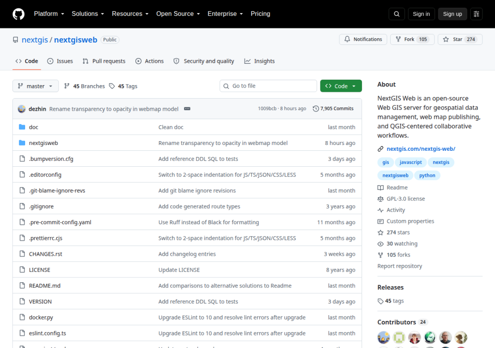Open the doc folder icon

click(x=22, y=127)
